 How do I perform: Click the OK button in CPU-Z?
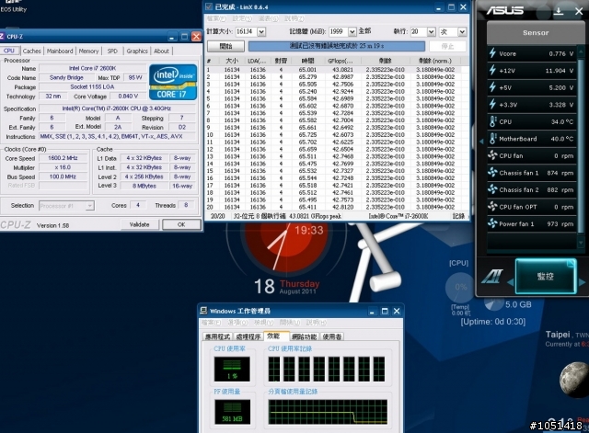click(x=181, y=224)
